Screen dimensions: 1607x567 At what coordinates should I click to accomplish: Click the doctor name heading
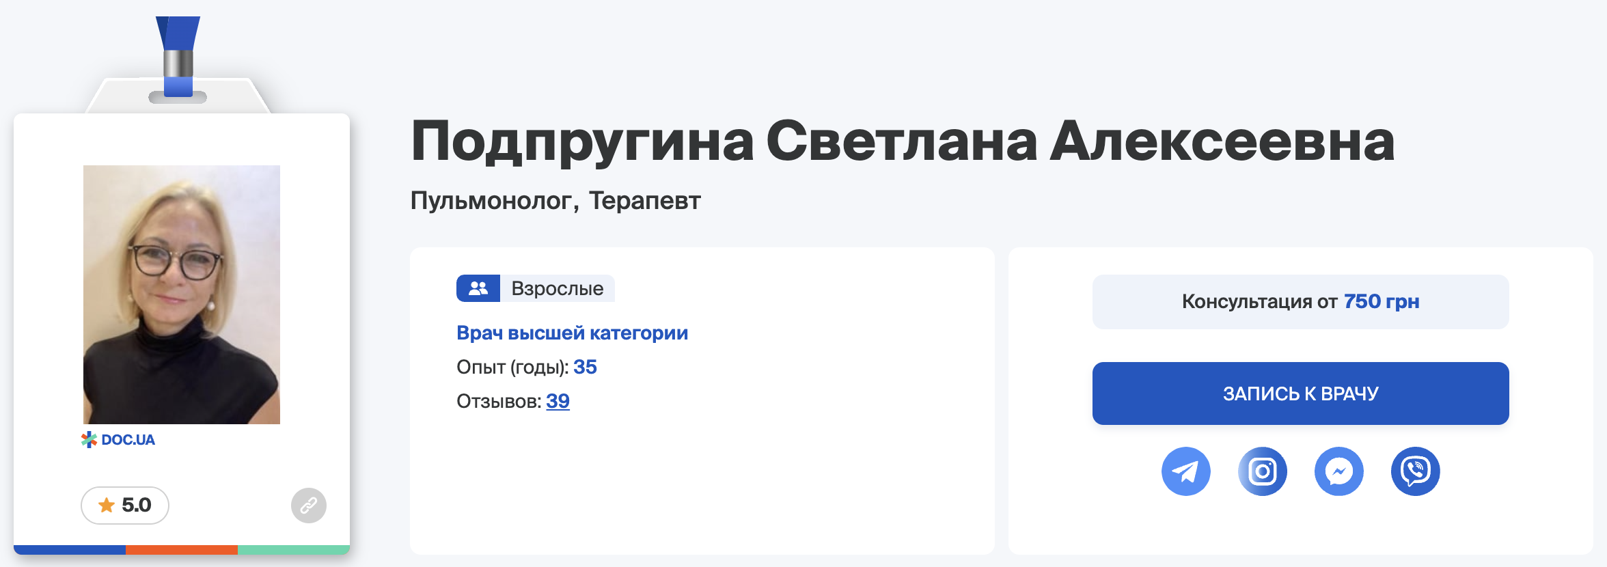pos(902,142)
